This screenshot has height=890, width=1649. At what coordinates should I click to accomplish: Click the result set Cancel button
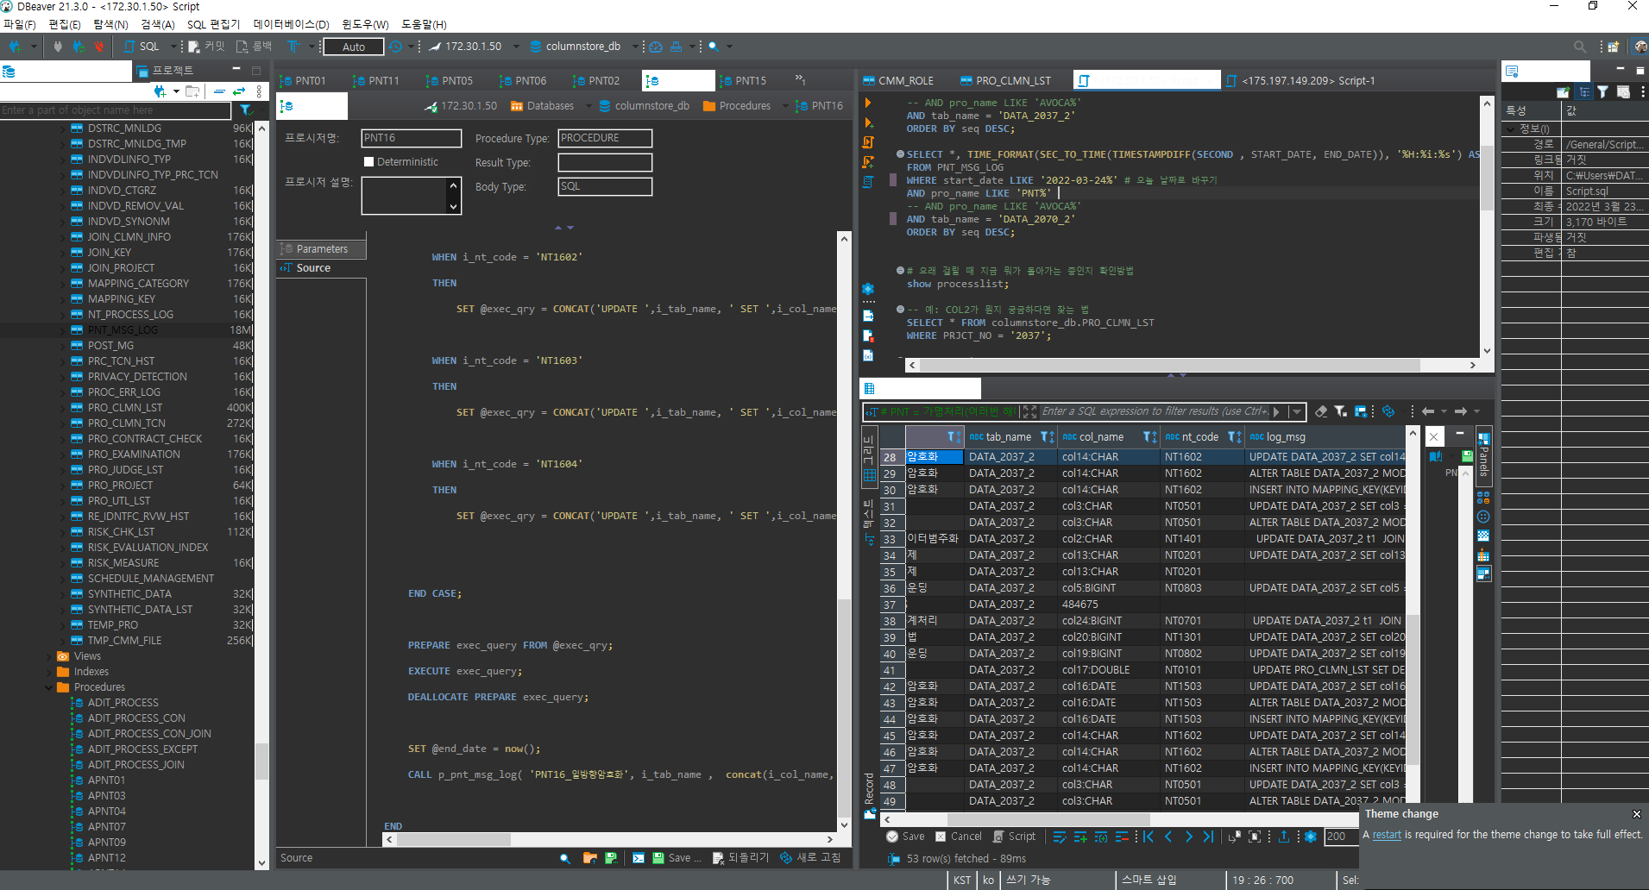[958, 837]
